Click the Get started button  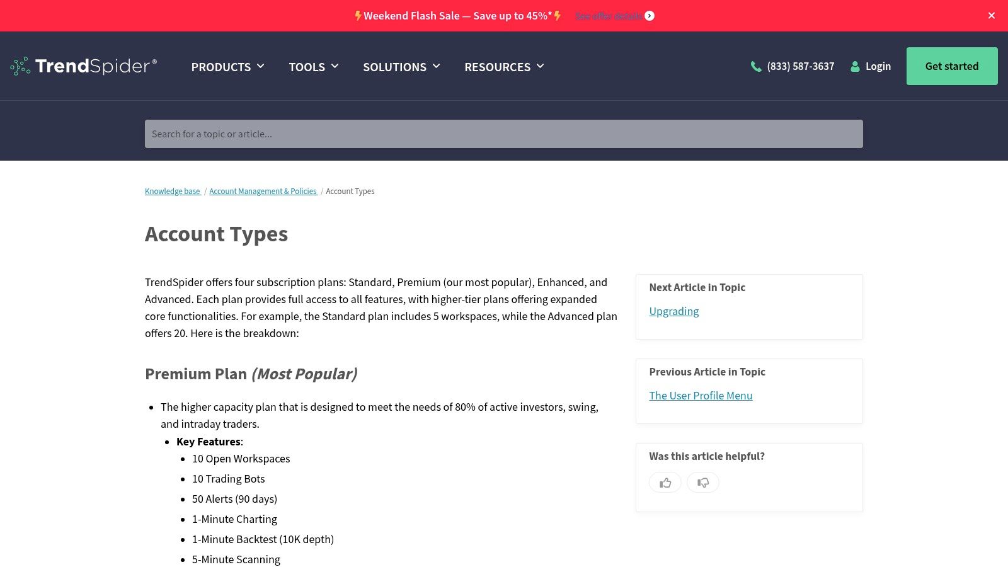point(952,66)
